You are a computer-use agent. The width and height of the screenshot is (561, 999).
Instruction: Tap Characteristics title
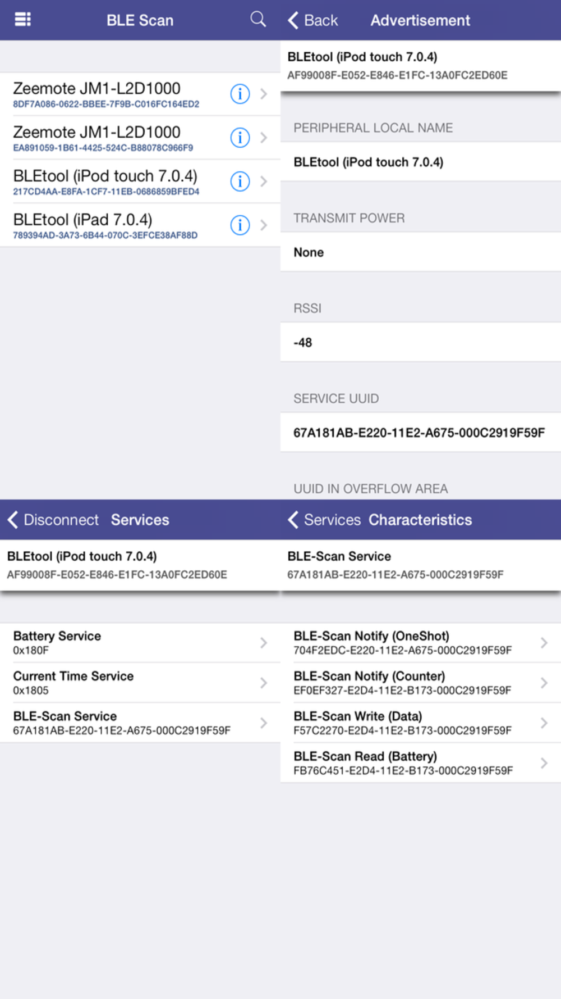(420, 520)
